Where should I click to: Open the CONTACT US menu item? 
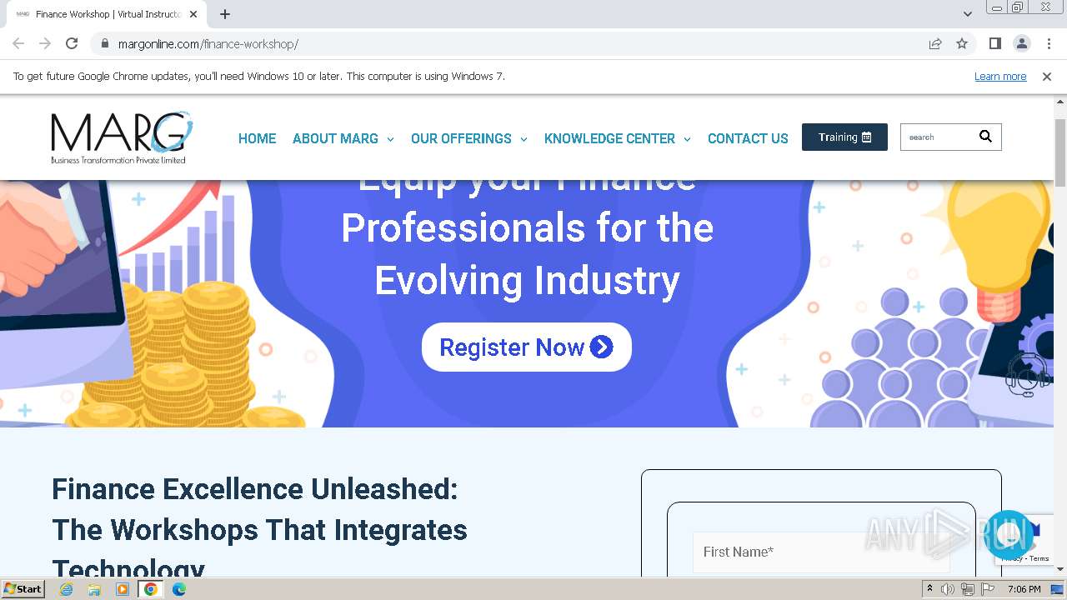point(748,138)
